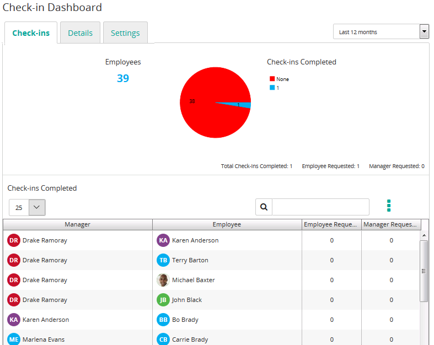Click Karen Anderson's KA manager avatar
The width and height of the screenshot is (434, 345).
coord(14,320)
